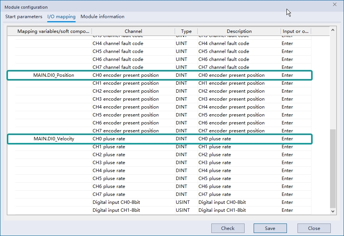The image size is (344, 236).
Task: Select channel cell CH3 encoder present position
Action: 133,99
